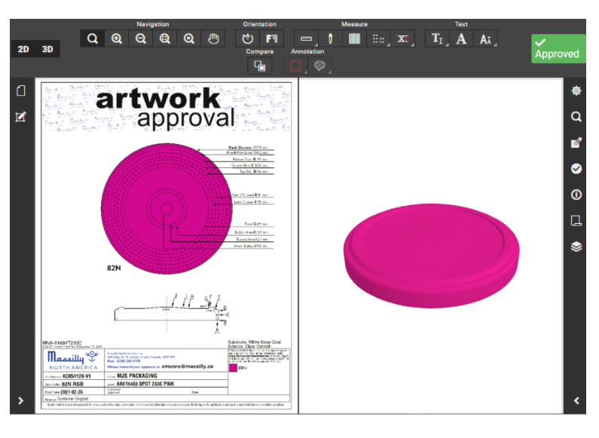
Task: Open the Compare documents tool
Action: [259, 66]
